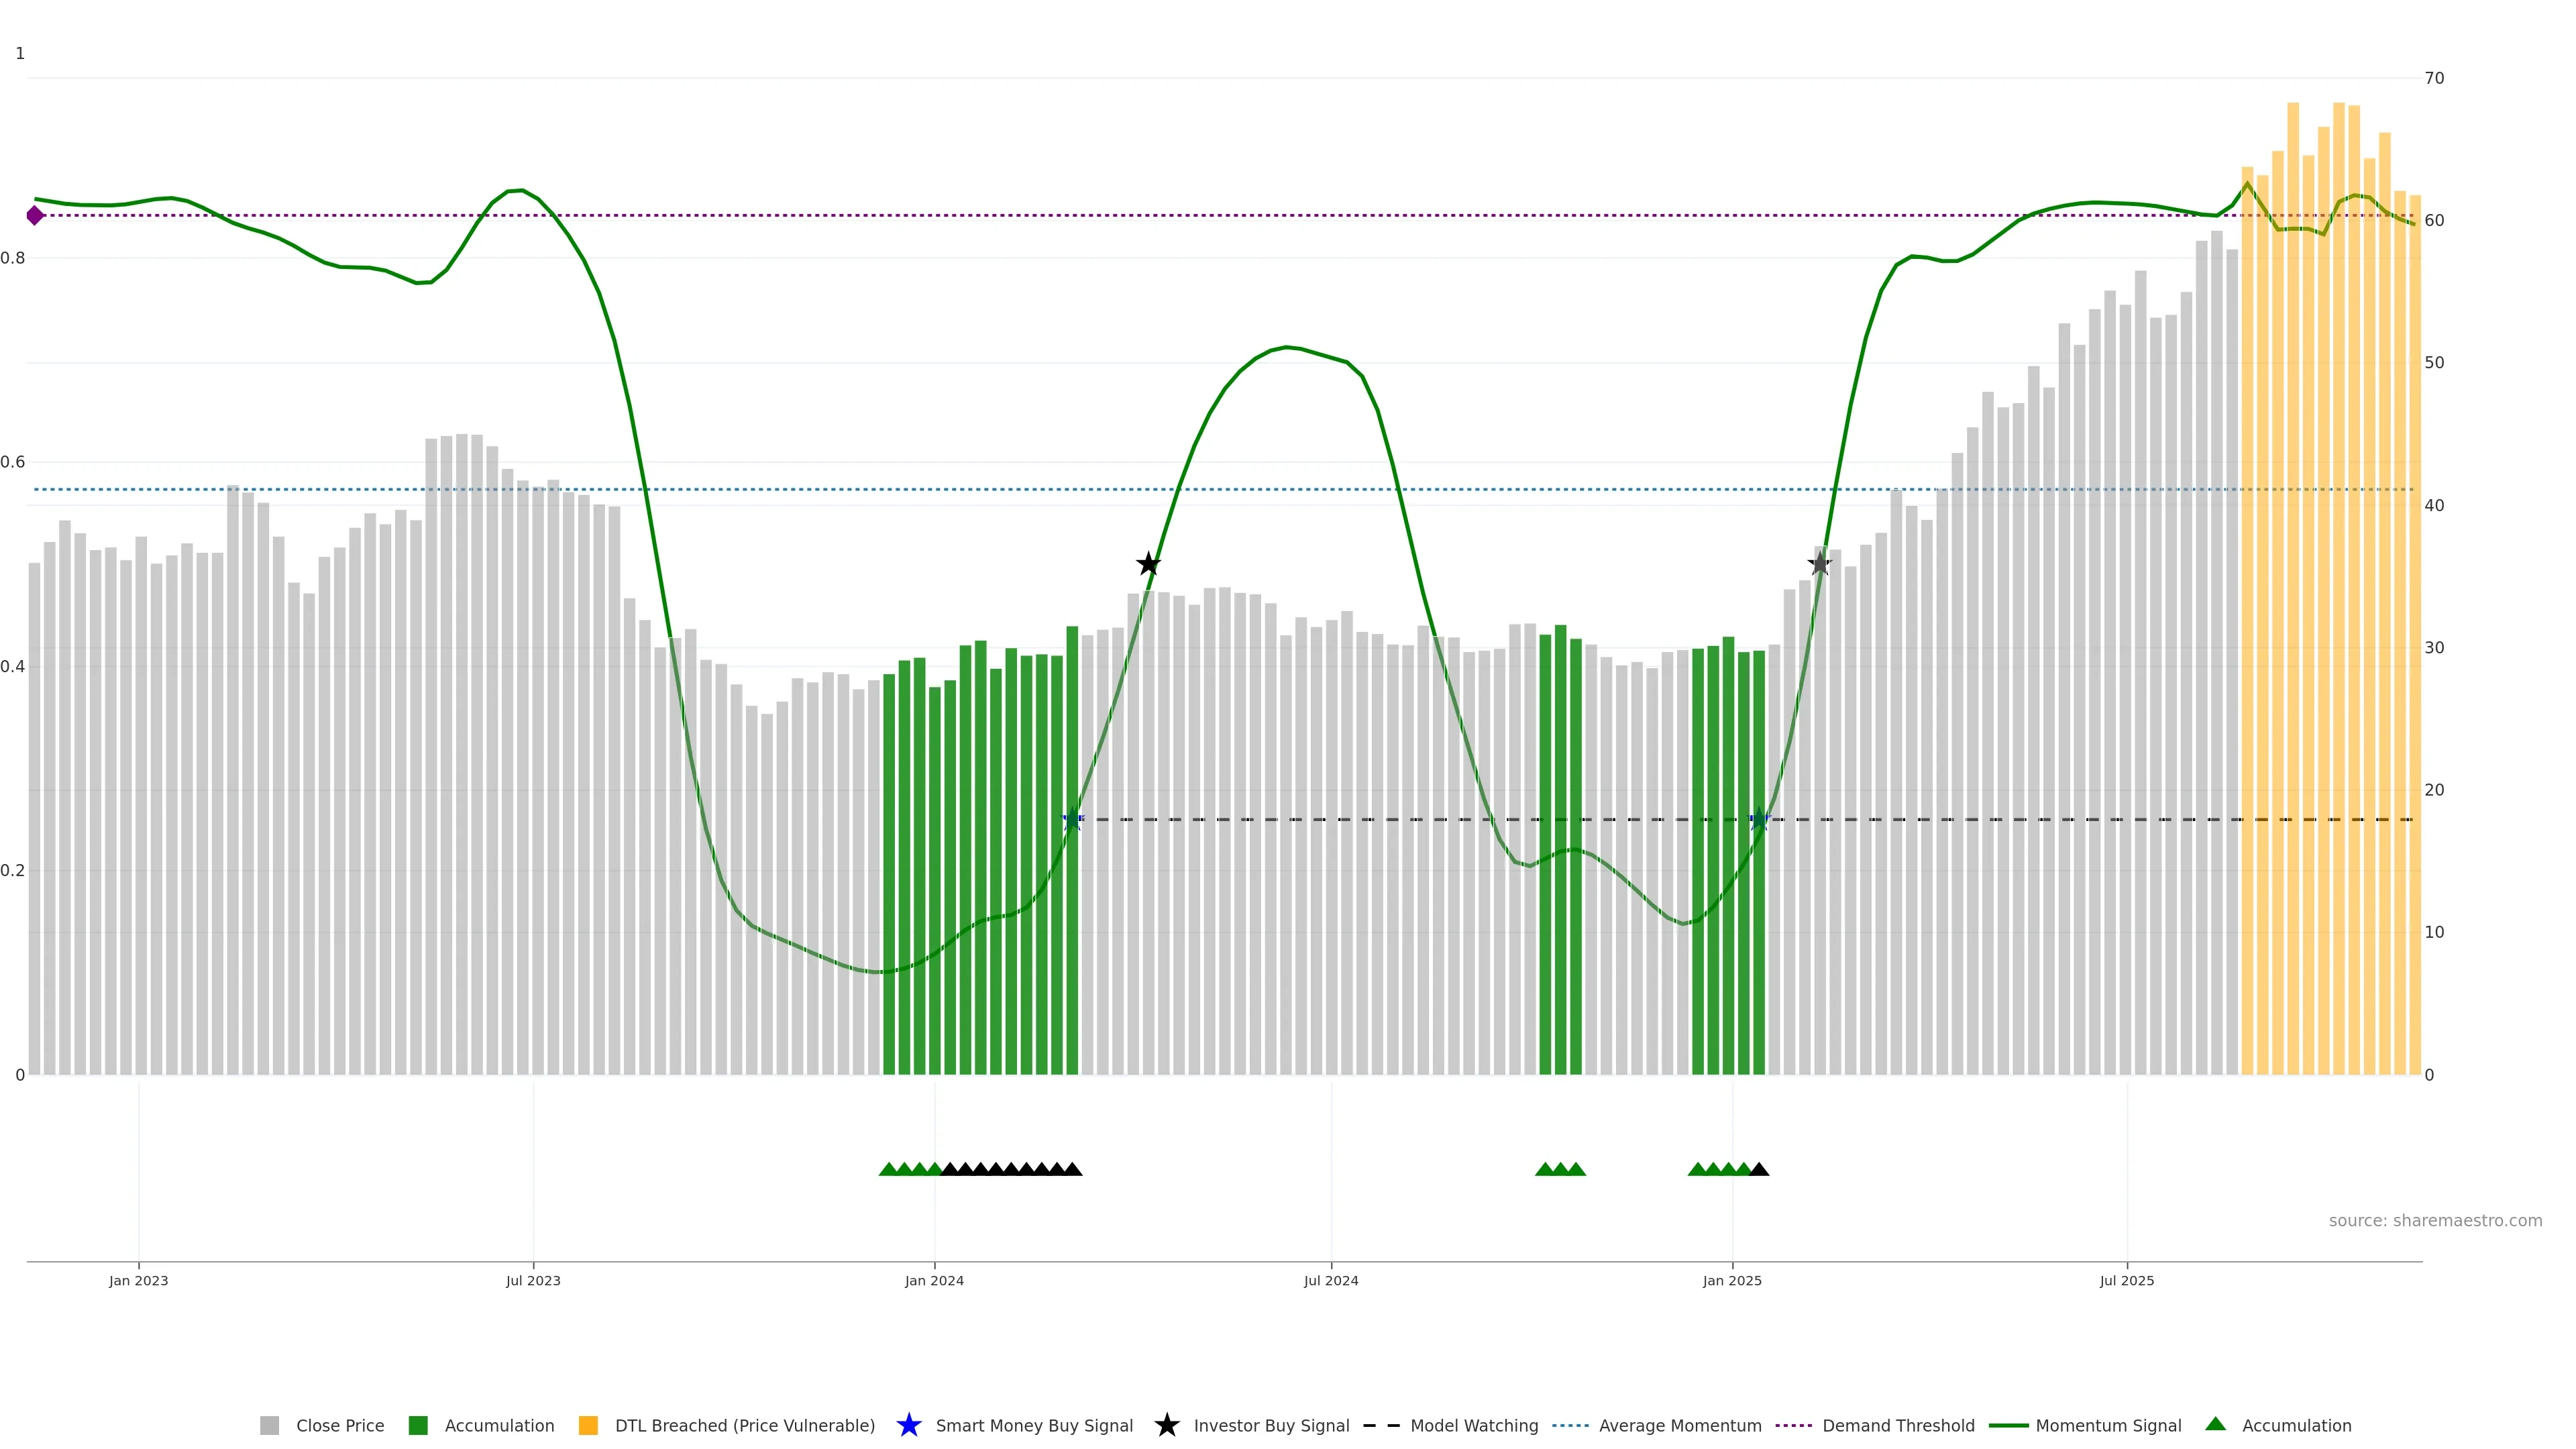Toggle Average Momentum legend entry

(1679, 1425)
